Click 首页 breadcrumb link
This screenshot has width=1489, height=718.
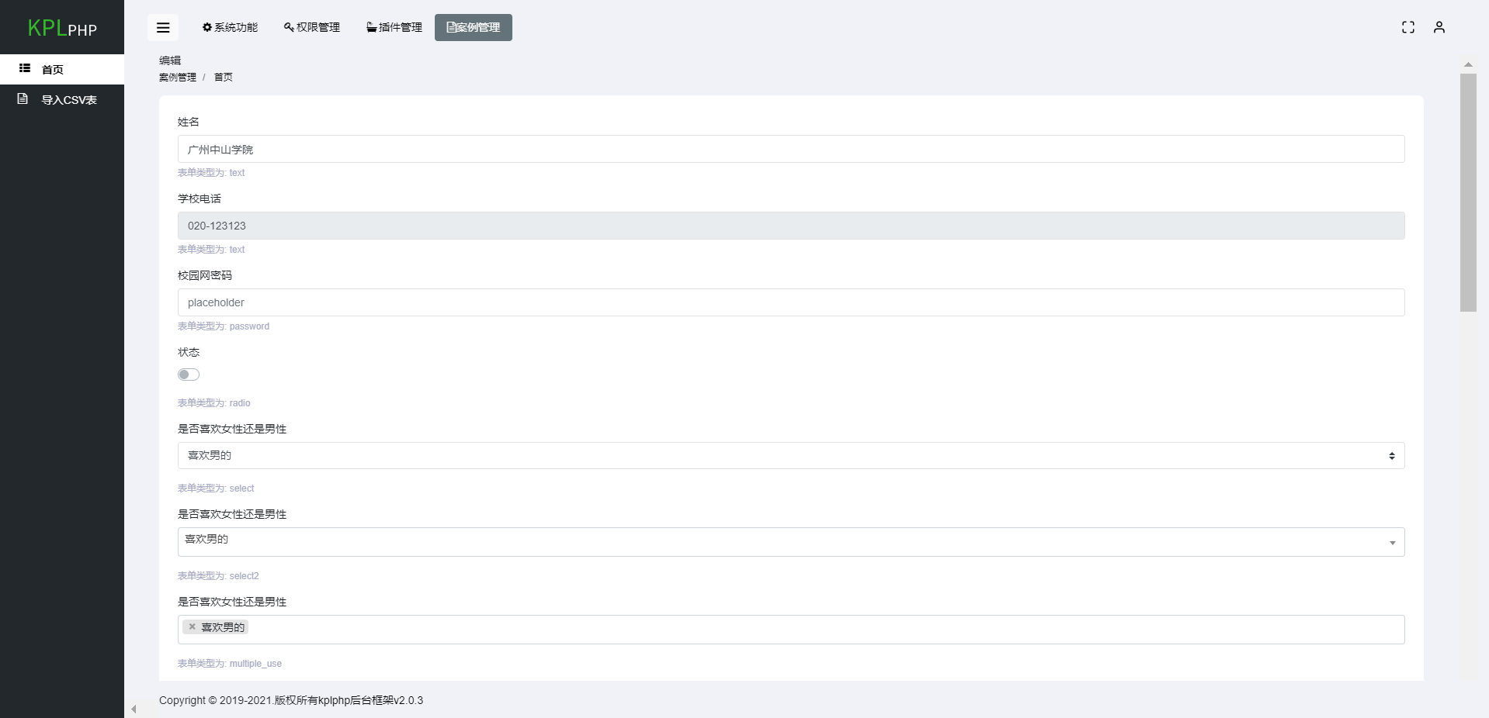point(224,77)
